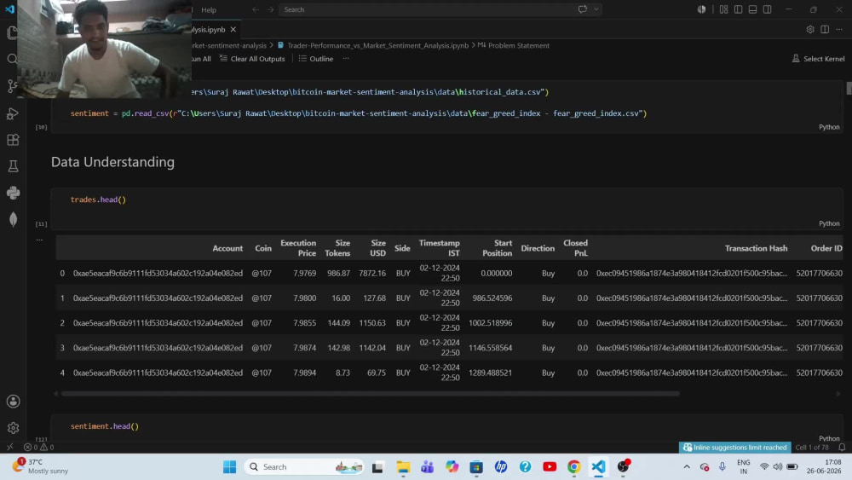Viewport: 852px width, 480px height.
Task: Open YouTube from taskbar
Action: pyautogui.click(x=550, y=467)
